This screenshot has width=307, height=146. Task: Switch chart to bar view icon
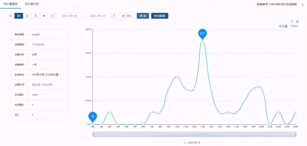point(297,21)
